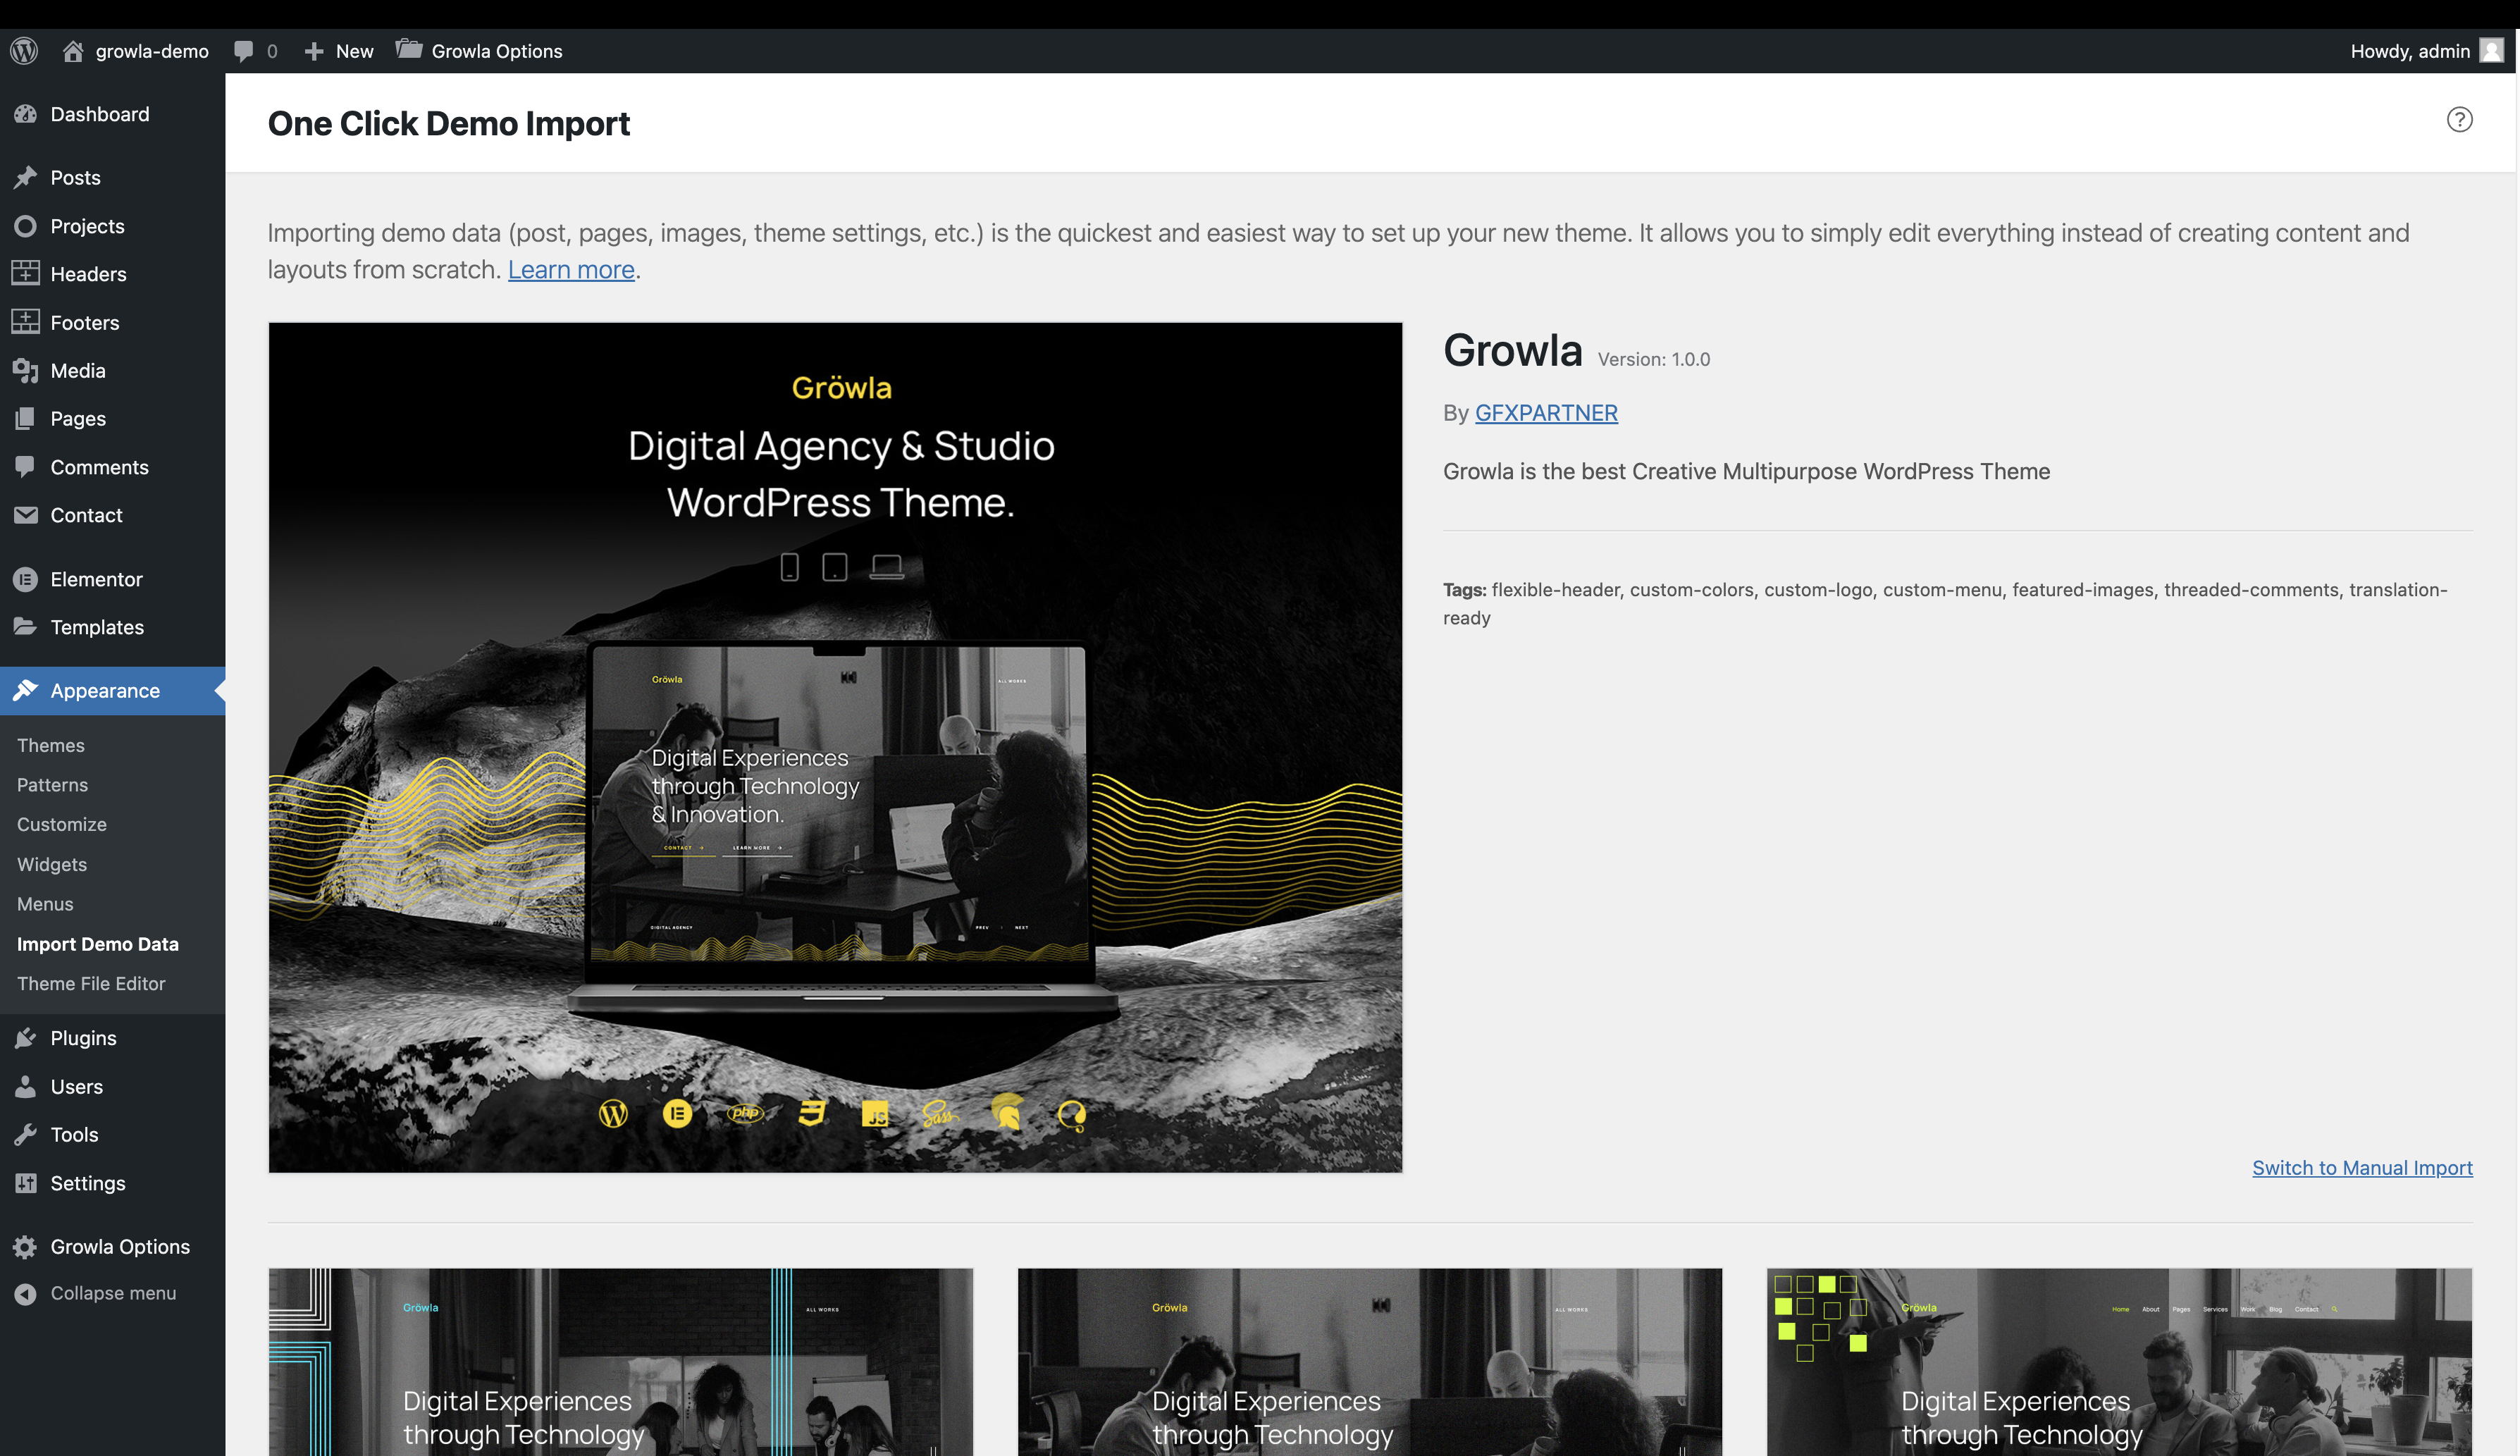Open the Customize submenu item
The image size is (2520, 1456).
coord(62,824)
